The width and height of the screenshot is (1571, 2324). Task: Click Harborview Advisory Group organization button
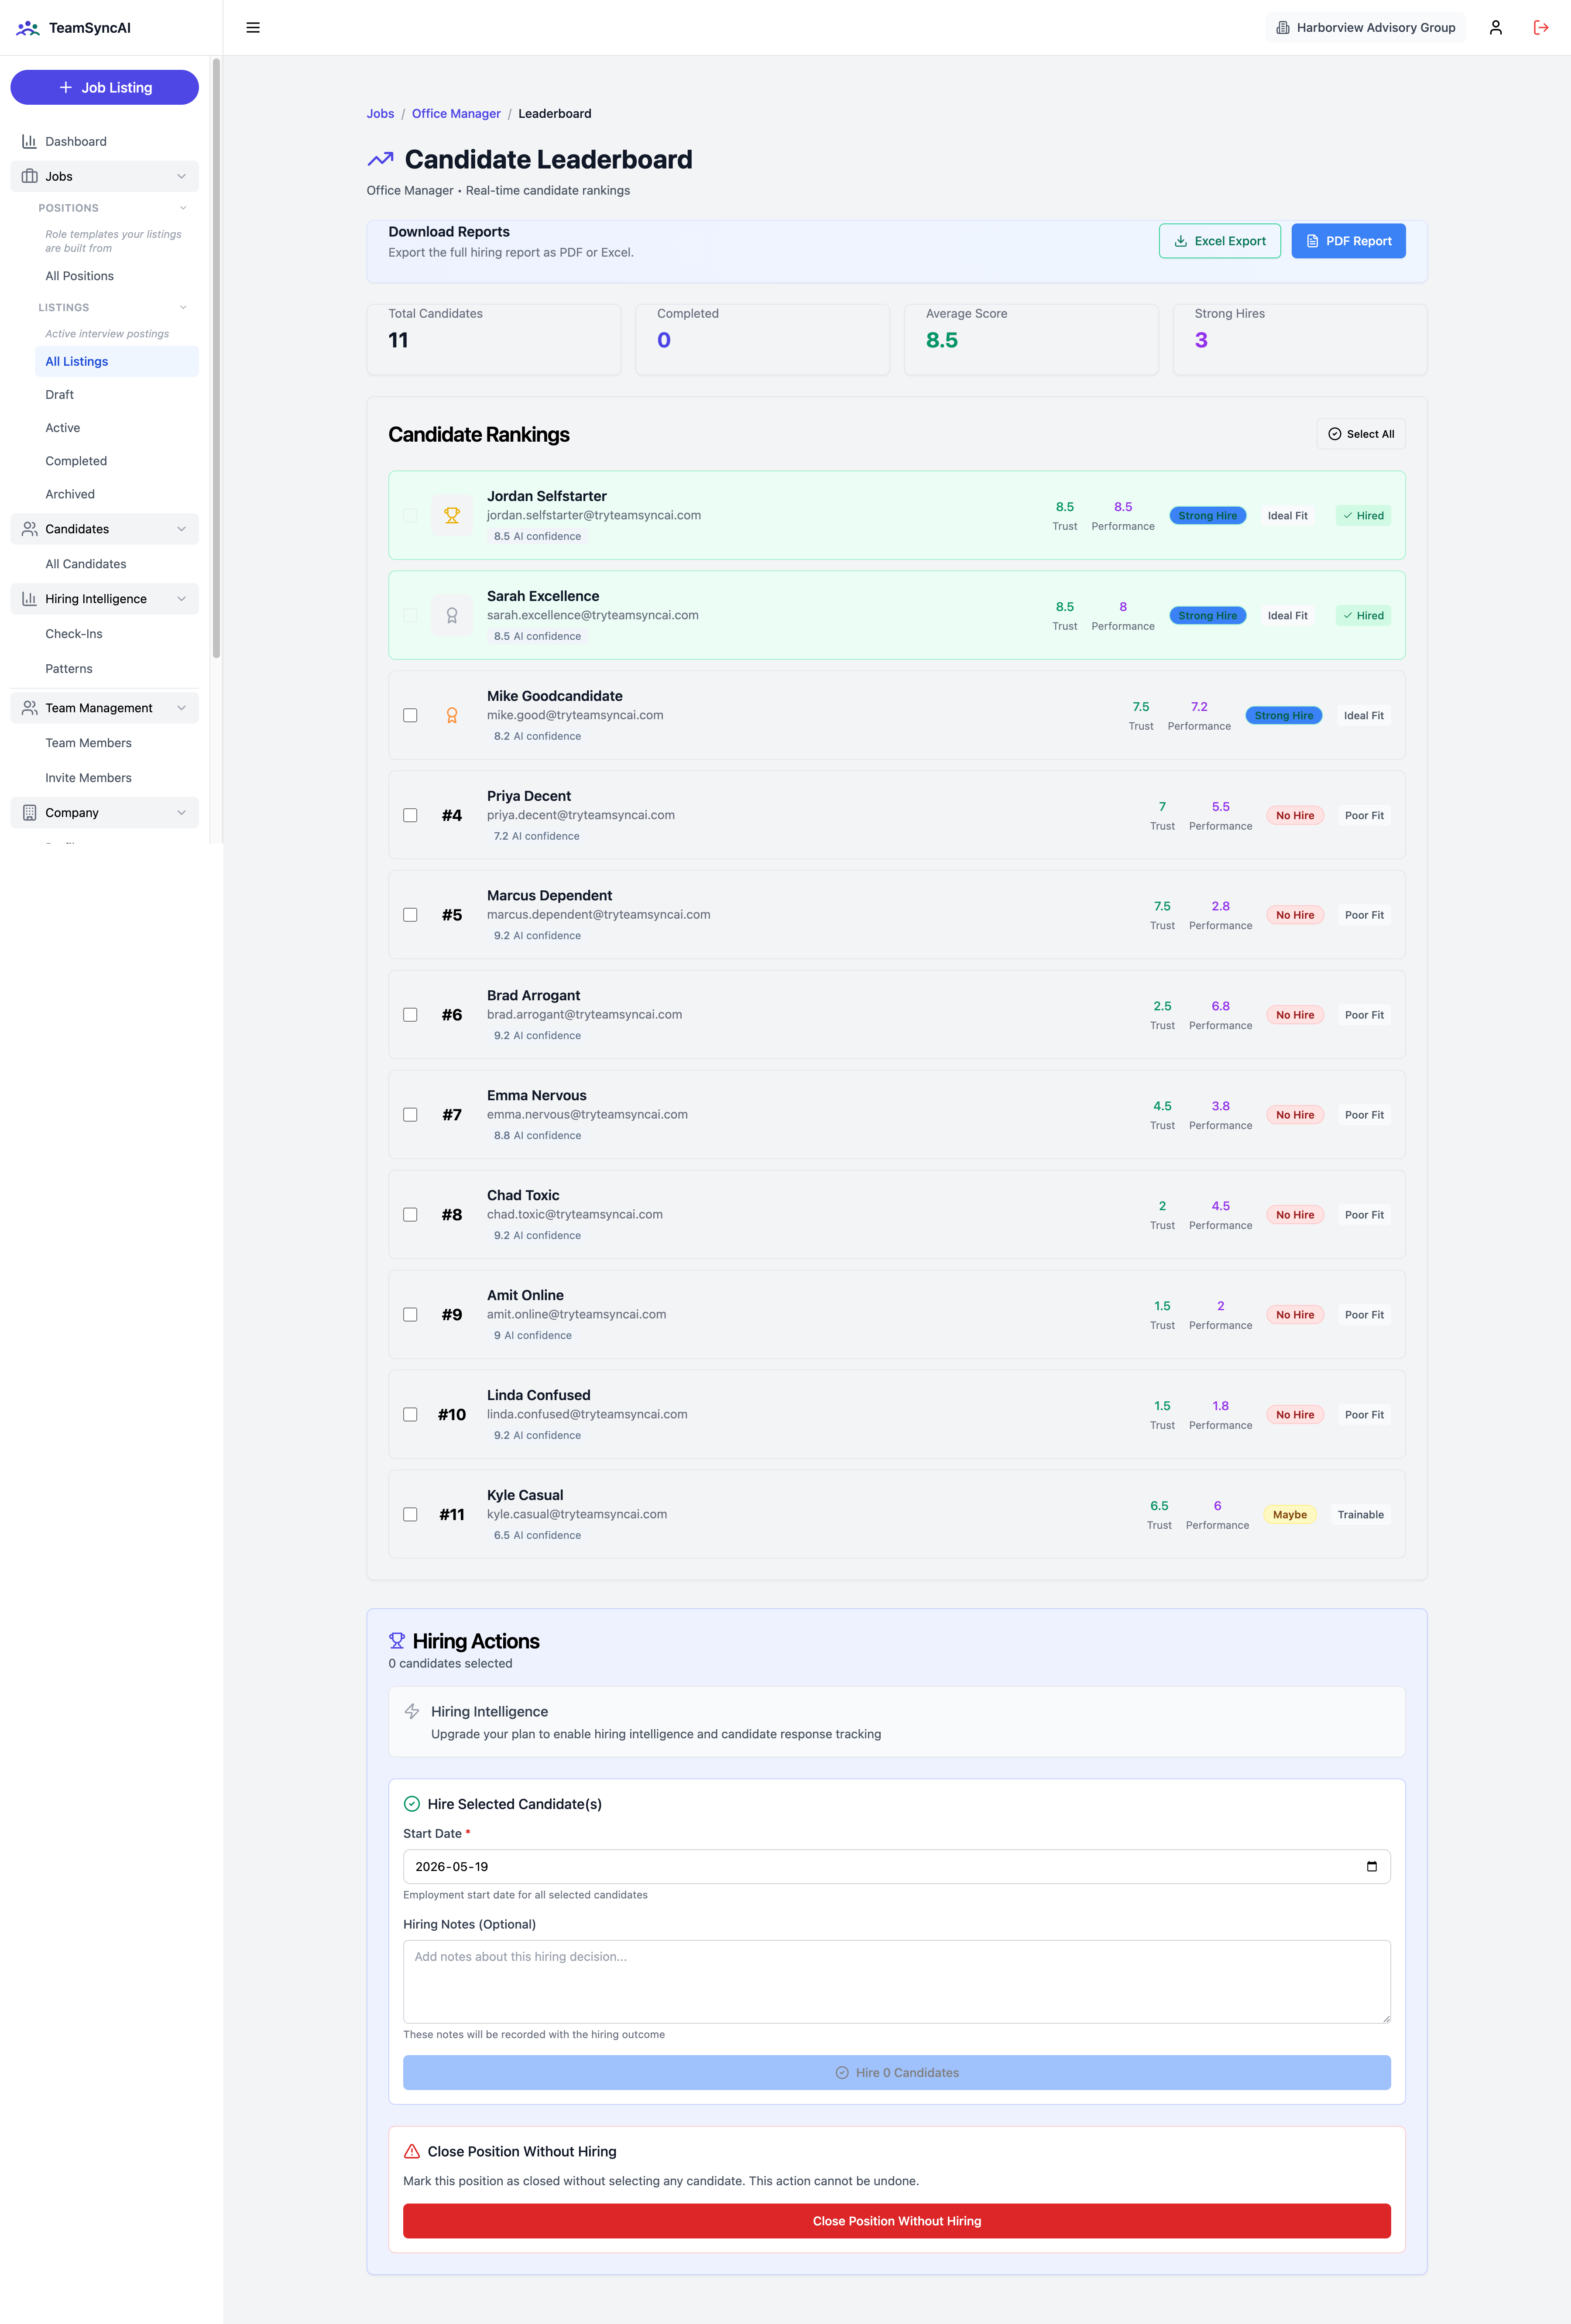pos(1365,28)
